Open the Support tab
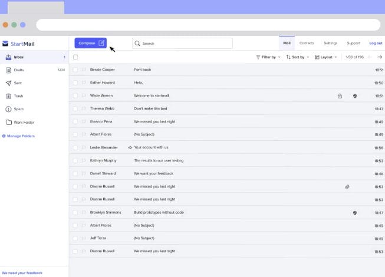Viewport: 385px width, 277px height. tap(354, 43)
